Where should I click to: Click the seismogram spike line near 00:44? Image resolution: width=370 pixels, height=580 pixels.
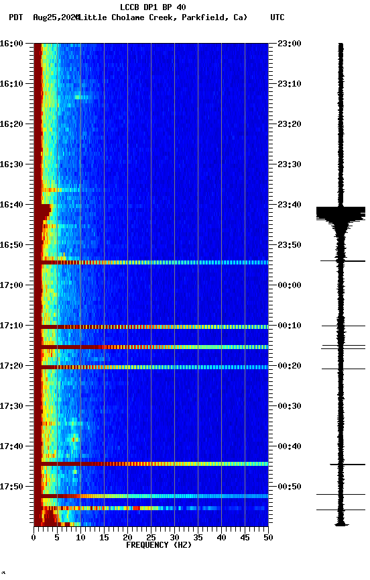347,465
